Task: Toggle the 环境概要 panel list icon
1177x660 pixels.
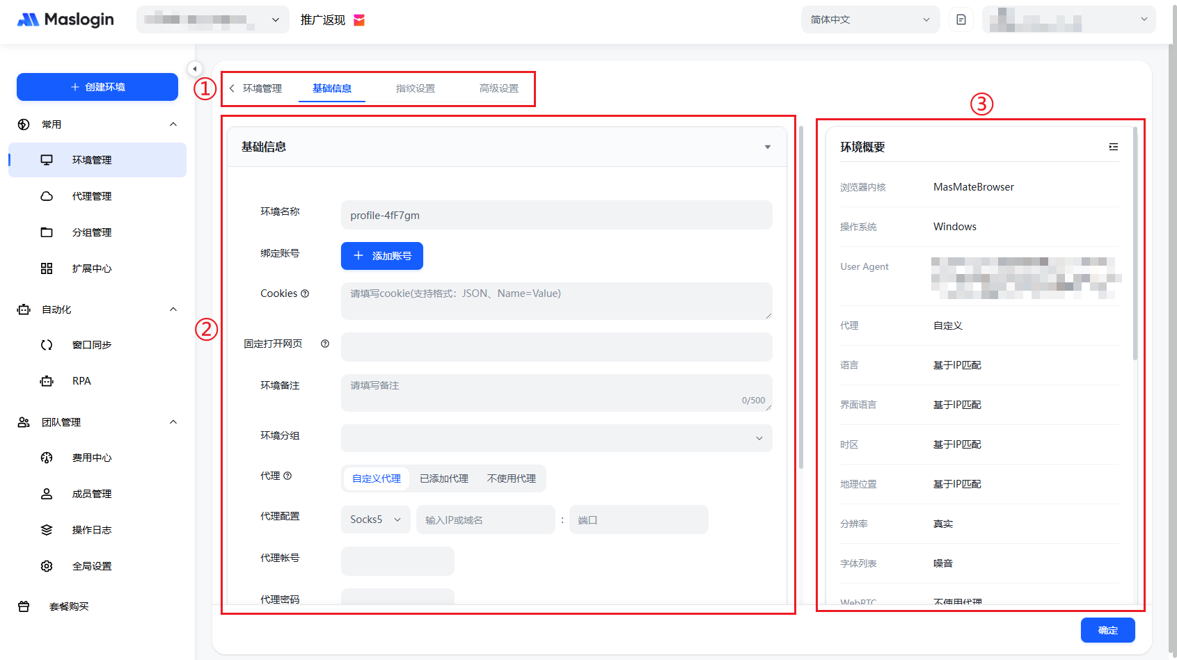Action: (1113, 147)
